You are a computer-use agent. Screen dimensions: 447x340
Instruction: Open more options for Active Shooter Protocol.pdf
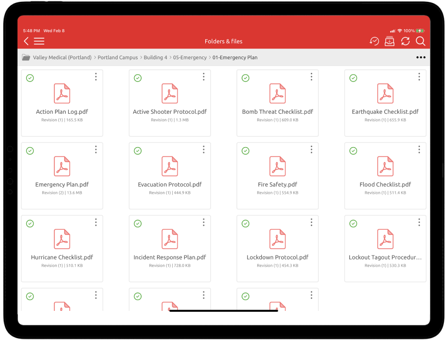point(204,77)
